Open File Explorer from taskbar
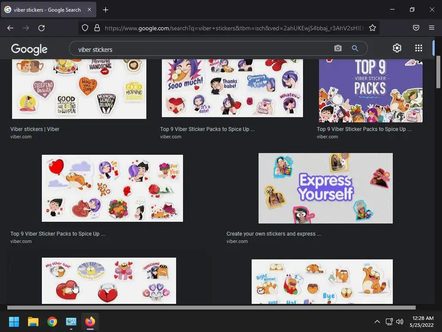Image resolution: width=442 pixels, height=332 pixels. tap(33, 322)
